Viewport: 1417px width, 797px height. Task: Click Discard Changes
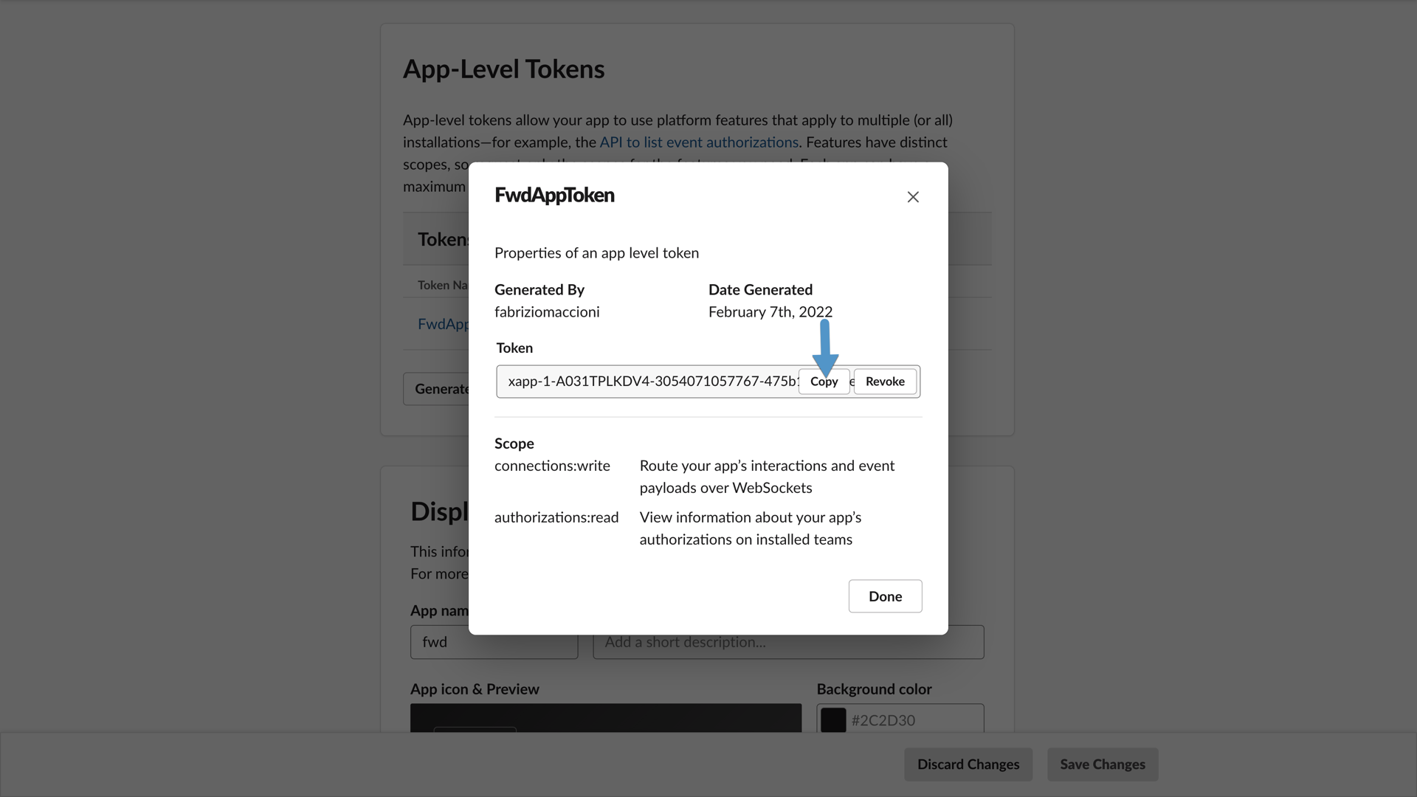[x=968, y=764]
